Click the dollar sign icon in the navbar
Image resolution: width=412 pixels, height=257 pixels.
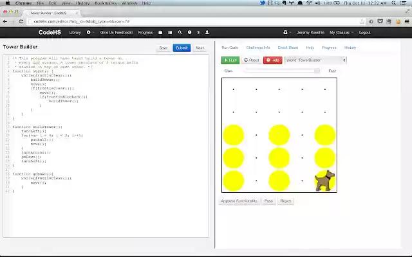click(x=198, y=32)
